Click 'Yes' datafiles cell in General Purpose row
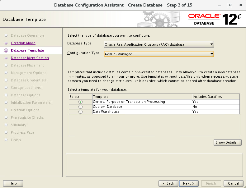The height and width of the screenshot is (188, 246). coord(216,102)
